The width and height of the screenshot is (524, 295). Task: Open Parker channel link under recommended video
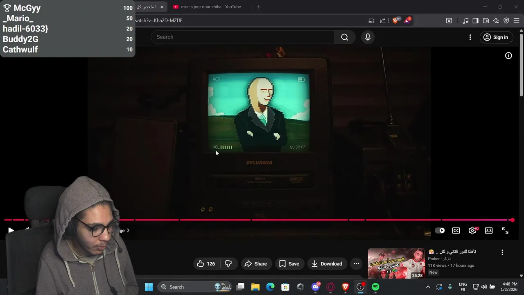pyautogui.click(x=439, y=259)
